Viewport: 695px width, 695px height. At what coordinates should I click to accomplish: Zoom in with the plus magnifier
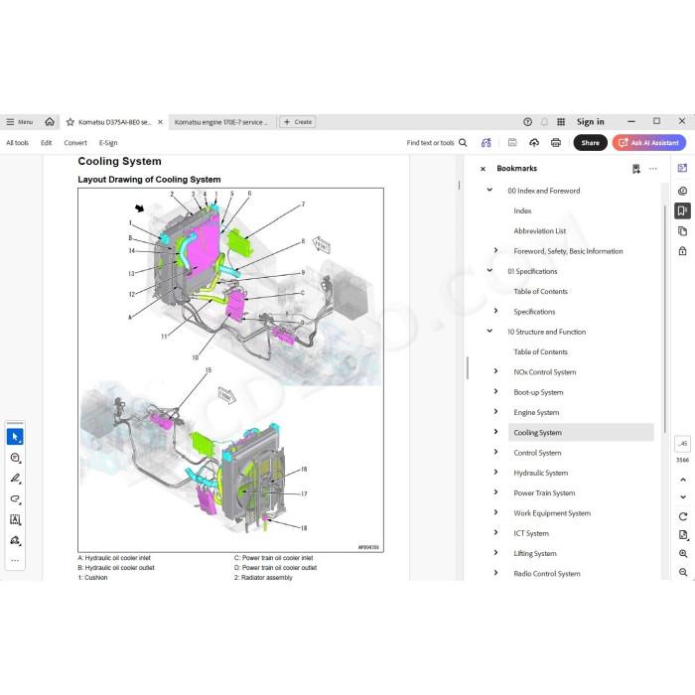point(683,554)
